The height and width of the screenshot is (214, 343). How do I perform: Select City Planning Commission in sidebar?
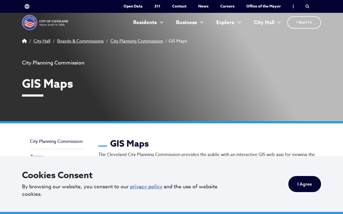tap(56, 141)
